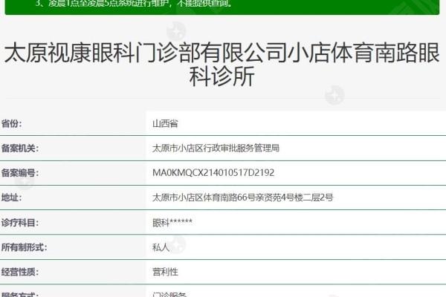Click the 省份 label

tap(12, 124)
